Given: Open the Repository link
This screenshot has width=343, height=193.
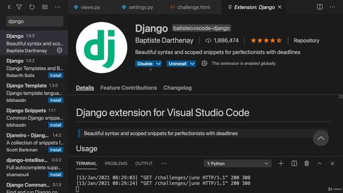Looking at the screenshot, I should coord(307,41).
